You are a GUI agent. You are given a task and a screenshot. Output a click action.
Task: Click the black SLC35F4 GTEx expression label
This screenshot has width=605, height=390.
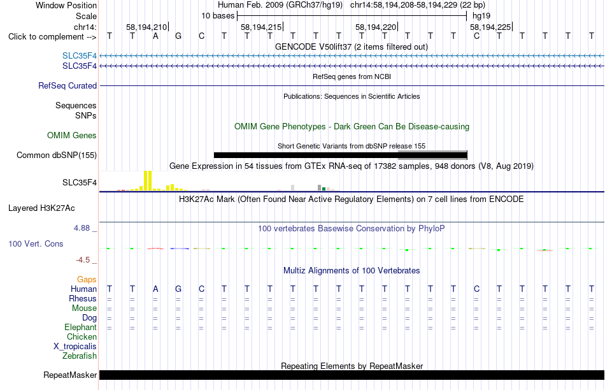[80, 183]
